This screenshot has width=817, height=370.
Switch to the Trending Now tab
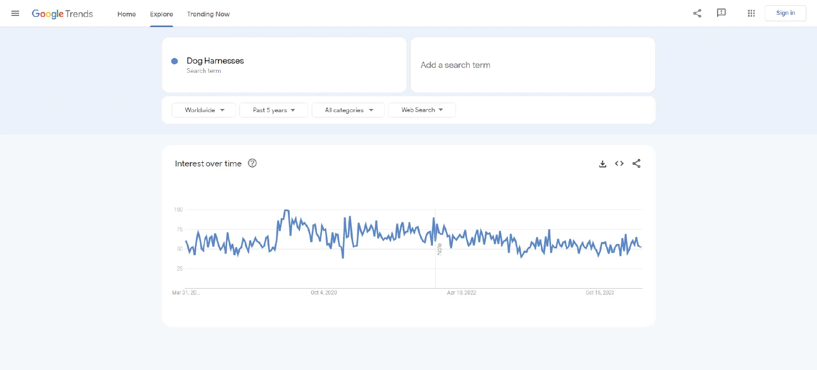(208, 14)
